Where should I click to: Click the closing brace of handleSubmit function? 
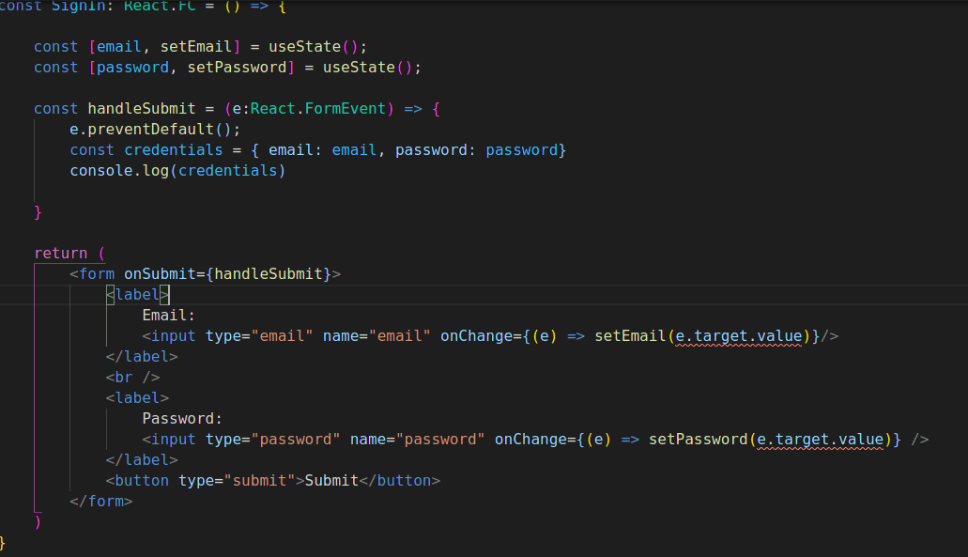tap(38, 212)
